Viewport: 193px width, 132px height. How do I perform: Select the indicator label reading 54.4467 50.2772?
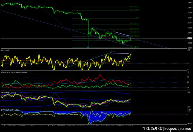(x=8, y=92)
